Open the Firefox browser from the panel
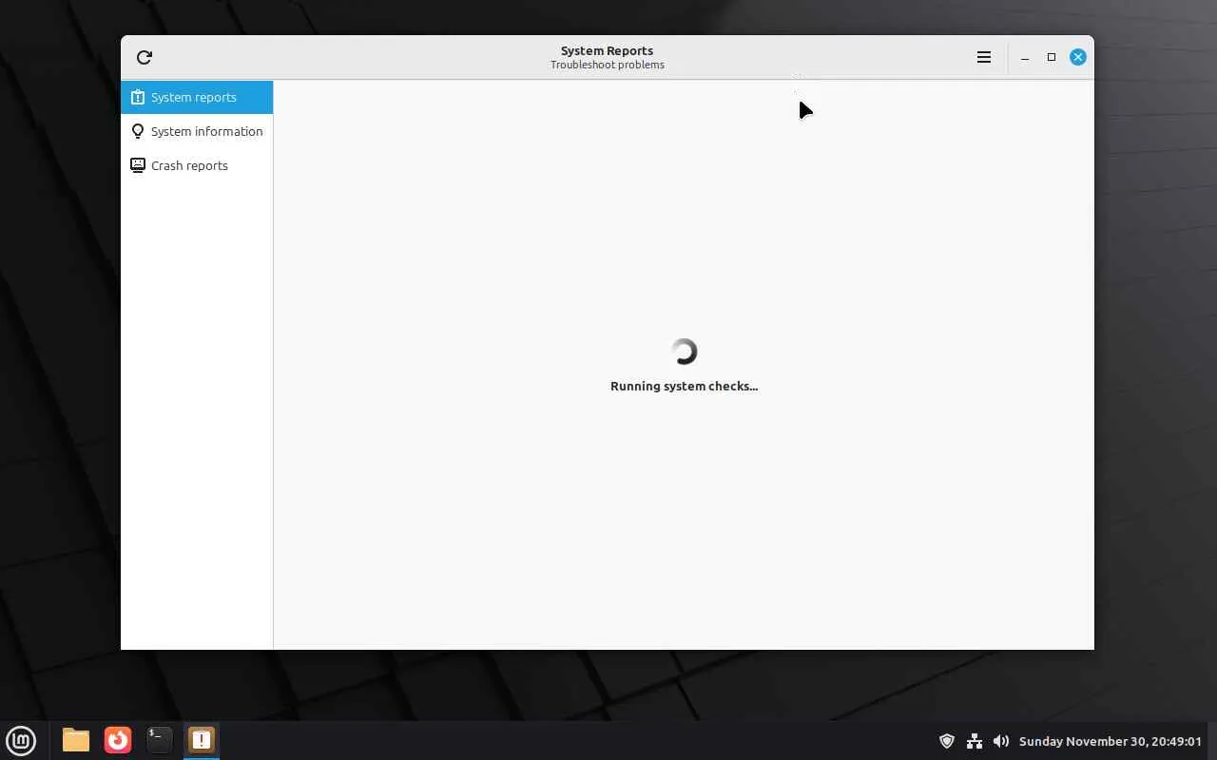Screen dimensions: 1217x760 pos(118,740)
